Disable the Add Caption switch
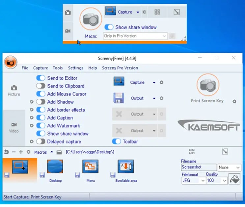 [x=41, y=117]
